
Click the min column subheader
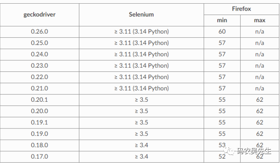point(222,20)
